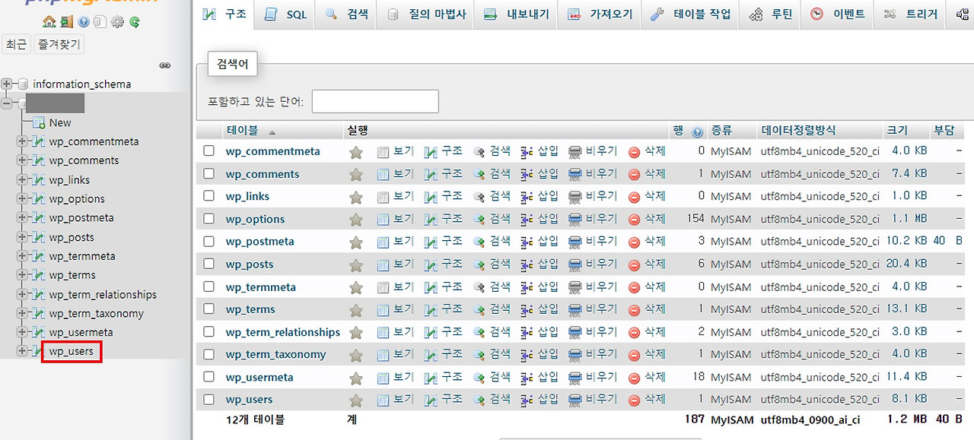Image resolution: width=974 pixels, height=440 pixels.
Task: Click New to create a table
Action: (x=60, y=122)
